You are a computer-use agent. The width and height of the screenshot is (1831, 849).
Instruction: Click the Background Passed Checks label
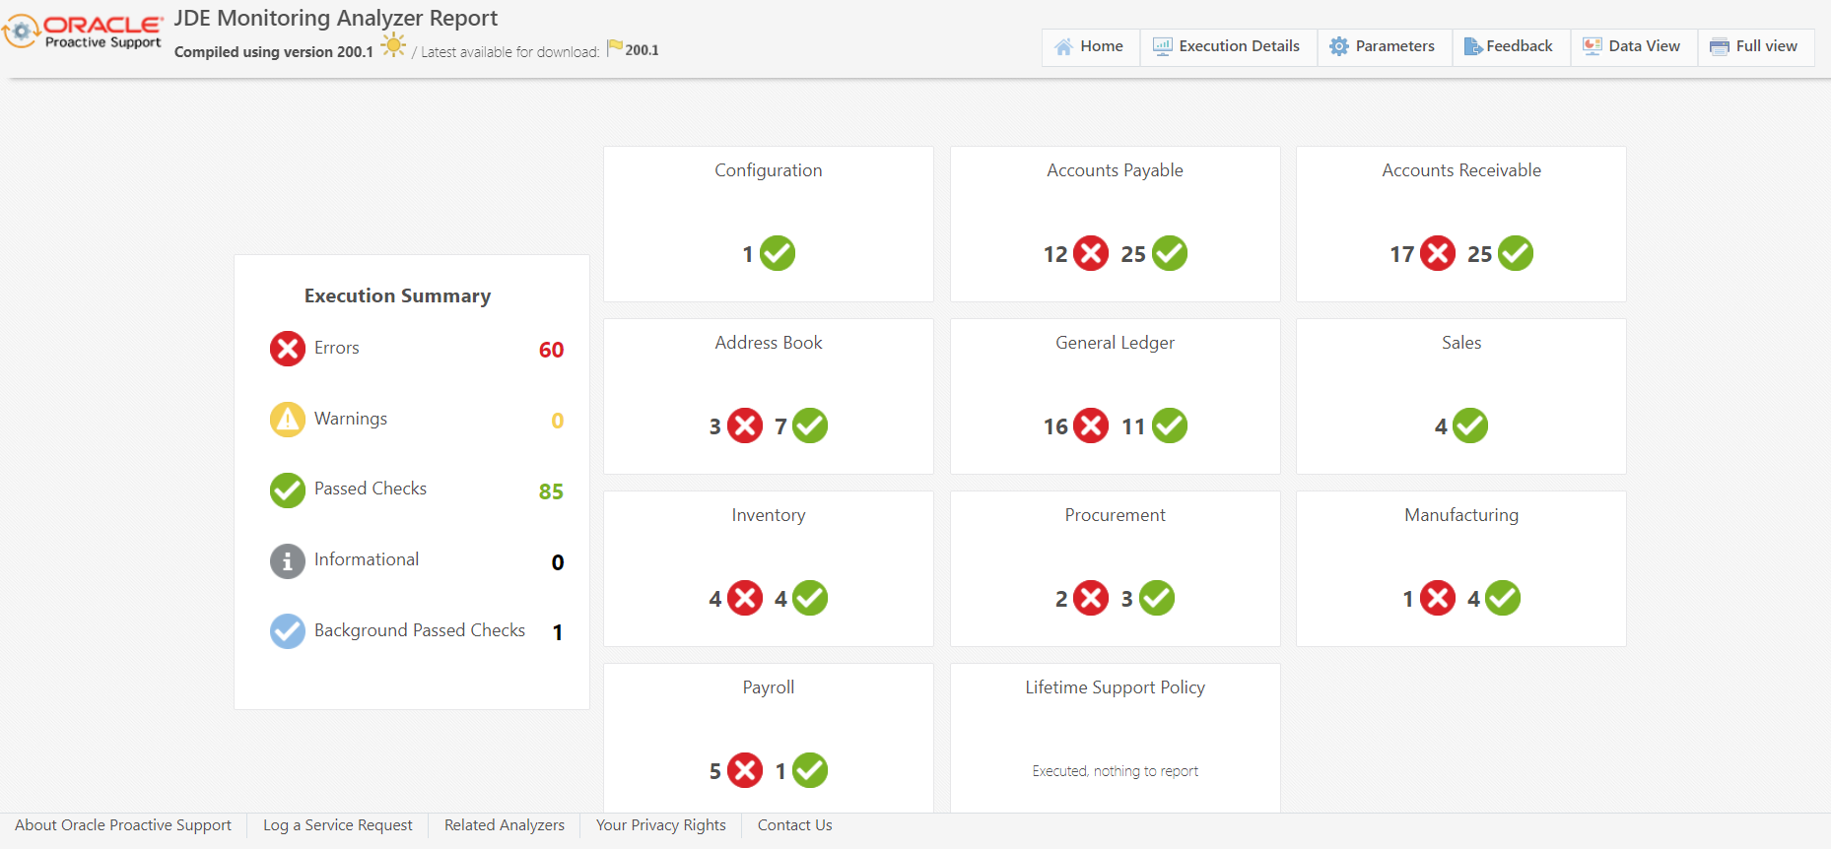click(420, 630)
